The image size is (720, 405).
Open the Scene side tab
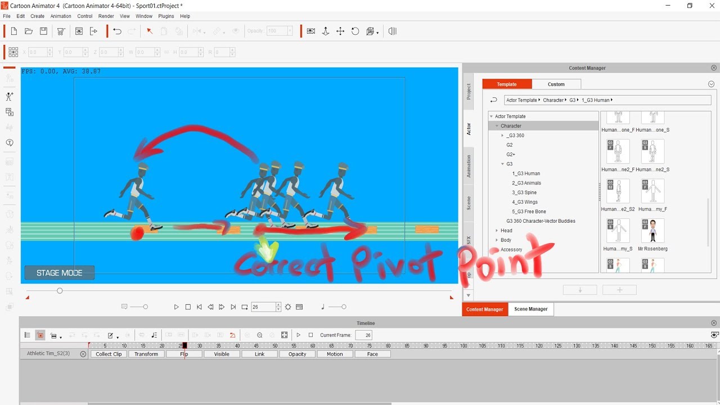point(469,204)
